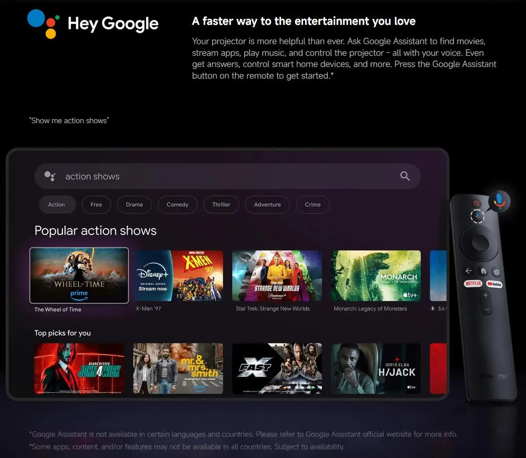Tap the back arrow button on remote
This screenshot has height=458, width=526.
pos(468,271)
